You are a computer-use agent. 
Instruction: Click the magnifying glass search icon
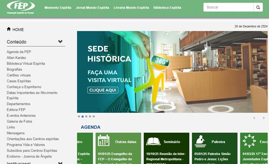[x=258, y=7]
